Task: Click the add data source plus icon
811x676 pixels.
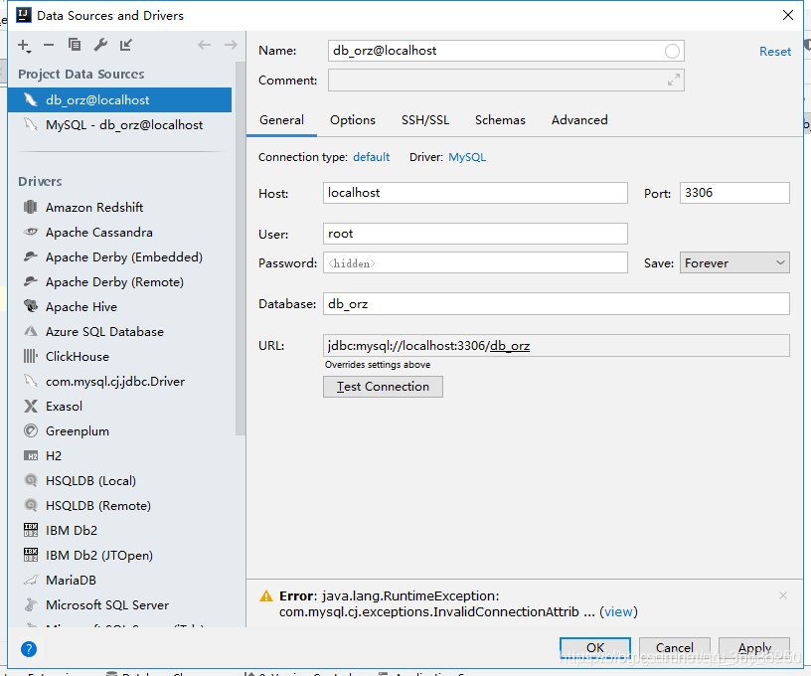Action: coord(24,46)
